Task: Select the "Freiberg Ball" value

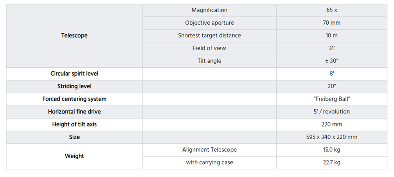Action: click(x=332, y=99)
